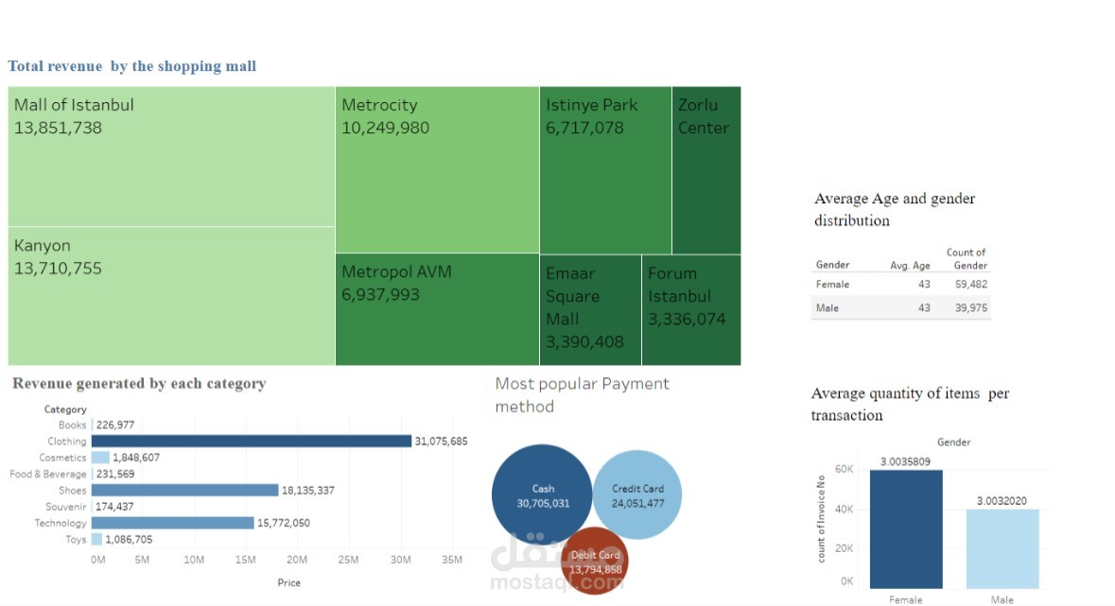Click the 18,135,337 Shoes value label
The height and width of the screenshot is (606, 1115).
[308, 490]
